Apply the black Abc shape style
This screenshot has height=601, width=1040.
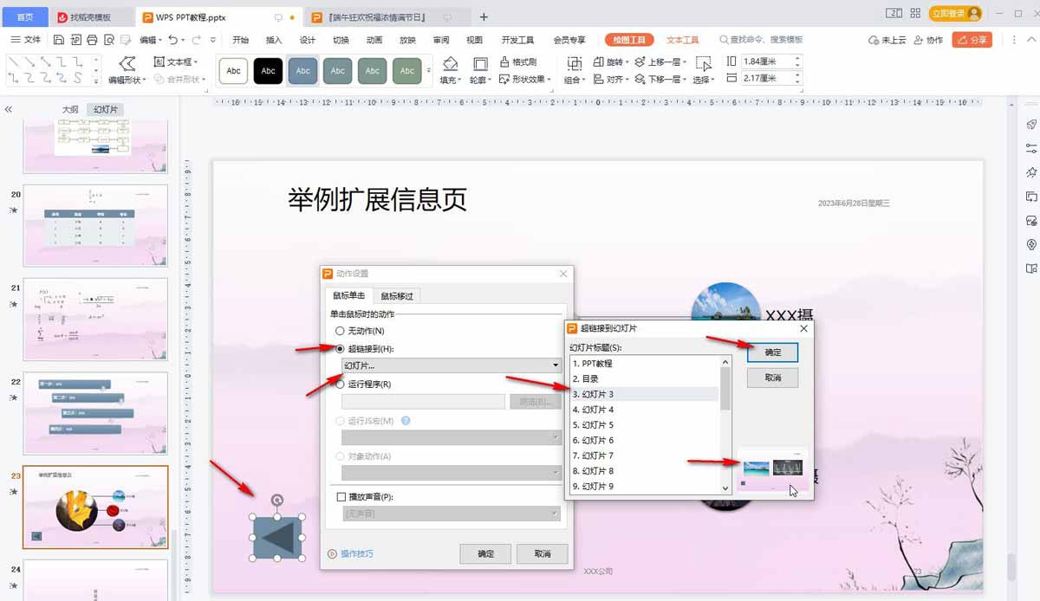pyautogui.click(x=269, y=71)
